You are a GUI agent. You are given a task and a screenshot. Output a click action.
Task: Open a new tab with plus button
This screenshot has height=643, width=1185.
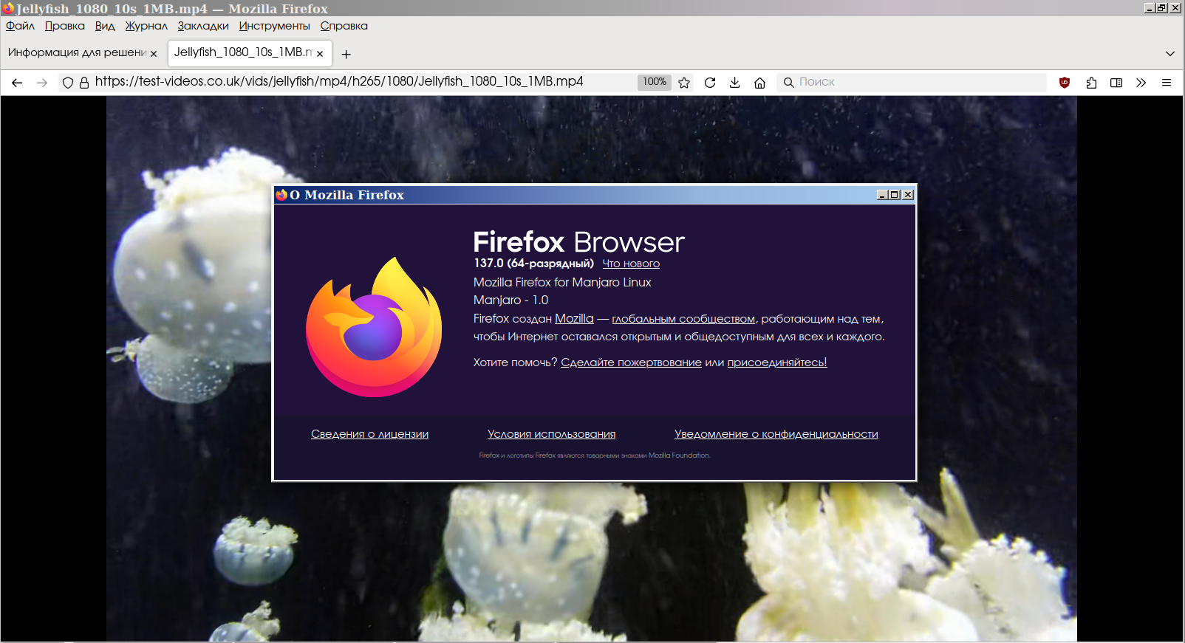(346, 54)
